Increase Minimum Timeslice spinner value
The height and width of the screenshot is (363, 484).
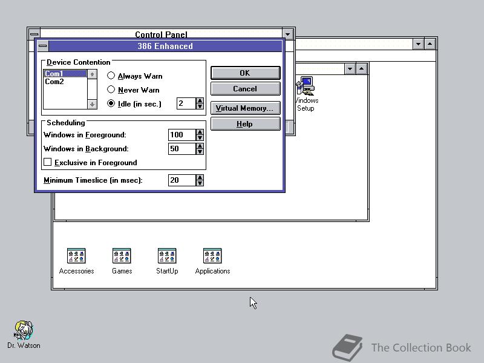pyautogui.click(x=200, y=177)
